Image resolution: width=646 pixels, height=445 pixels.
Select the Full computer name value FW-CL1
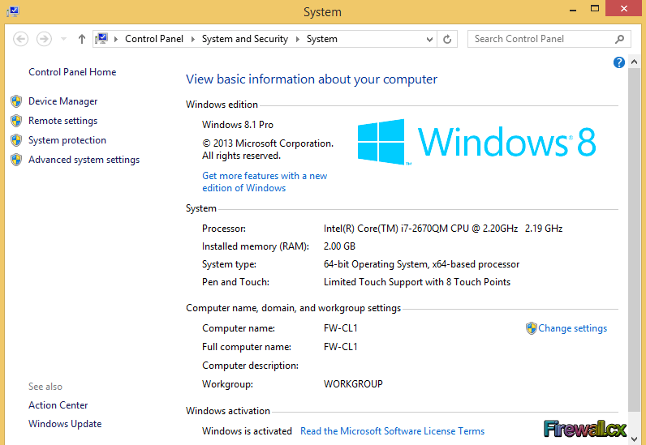(341, 347)
